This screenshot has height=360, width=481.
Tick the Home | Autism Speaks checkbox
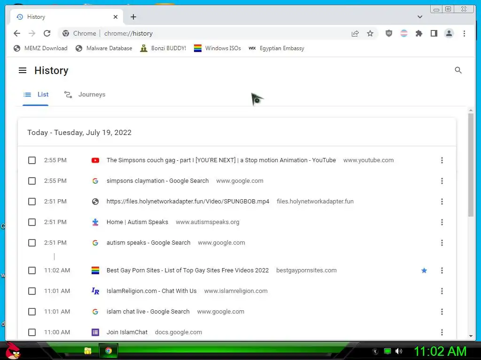pyautogui.click(x=32, y=222)
